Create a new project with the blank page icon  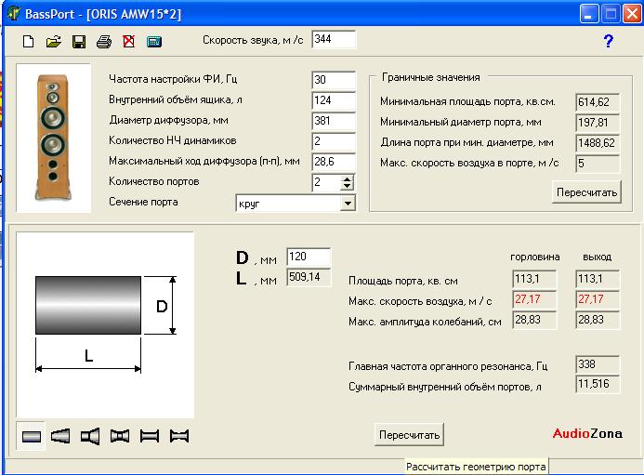pyautogui.click(x=28, y=42)
